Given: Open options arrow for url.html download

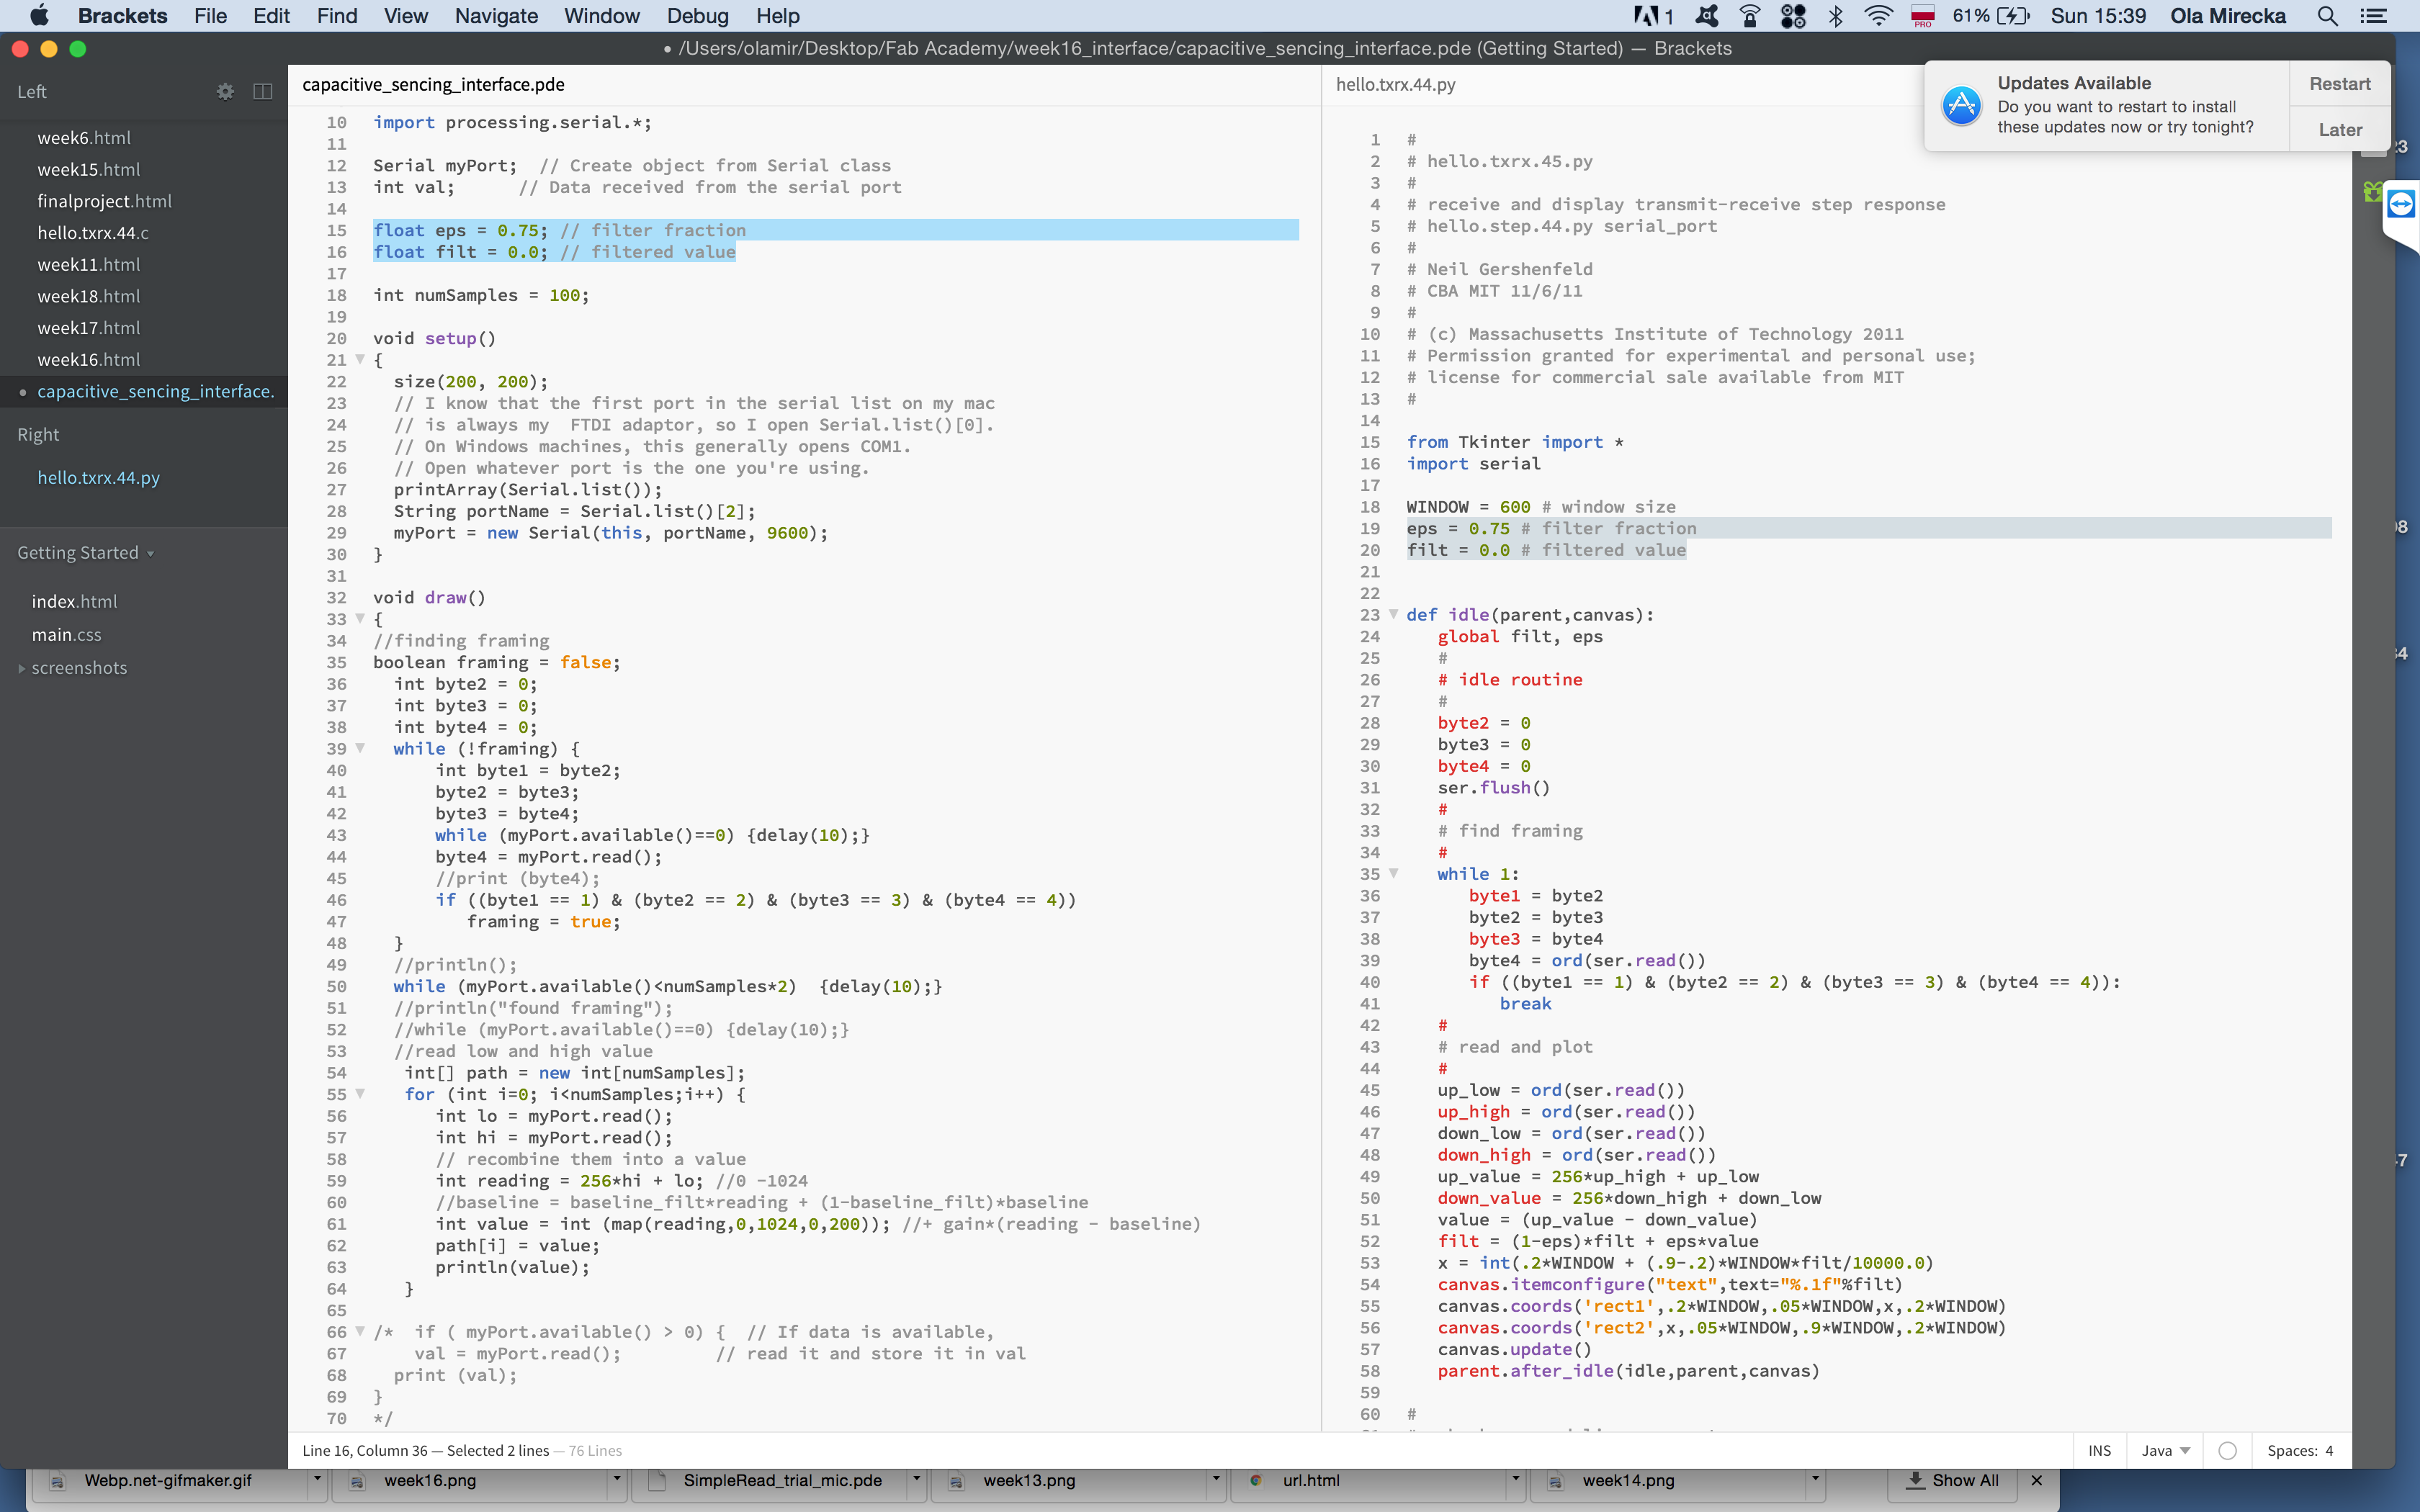Looking at the screenshot, I should click(x=1515, y=1480).
